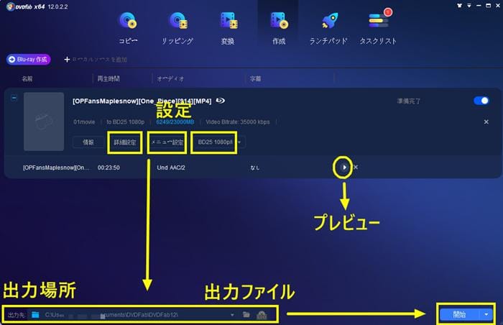Click the 字幕 column header
Image resolution: width=503 pixels, height=325 pixels.
pos(255,78)
